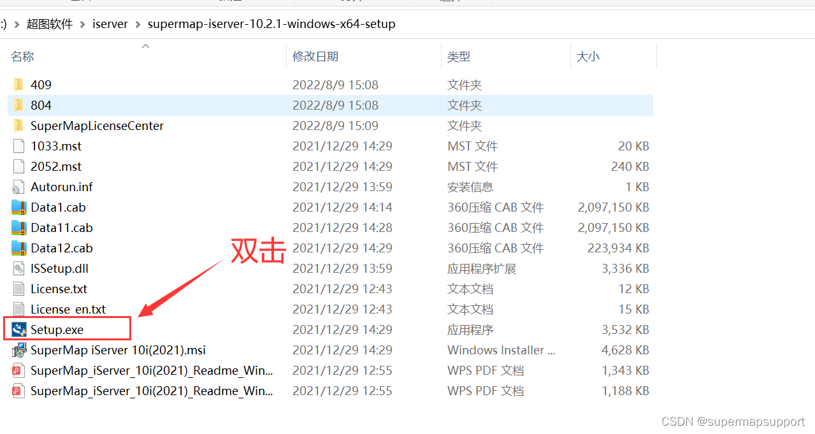Navigate to 超图软件 in the breadcrumb path

[49, 24]
